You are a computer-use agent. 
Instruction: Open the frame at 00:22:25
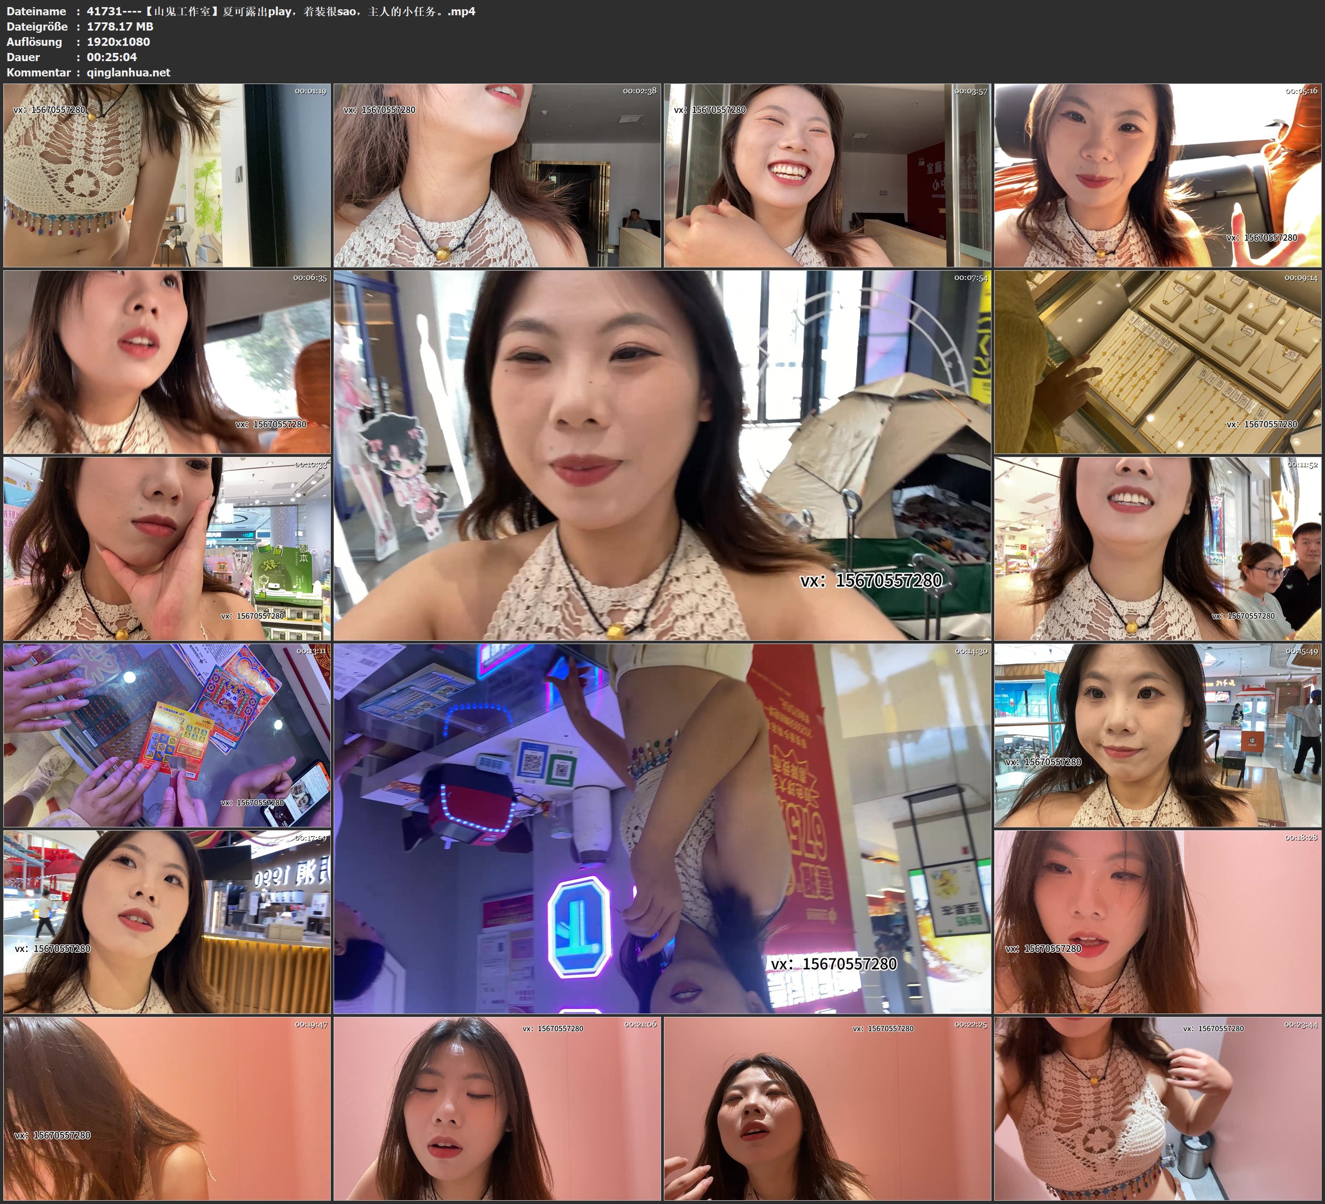828,1108
